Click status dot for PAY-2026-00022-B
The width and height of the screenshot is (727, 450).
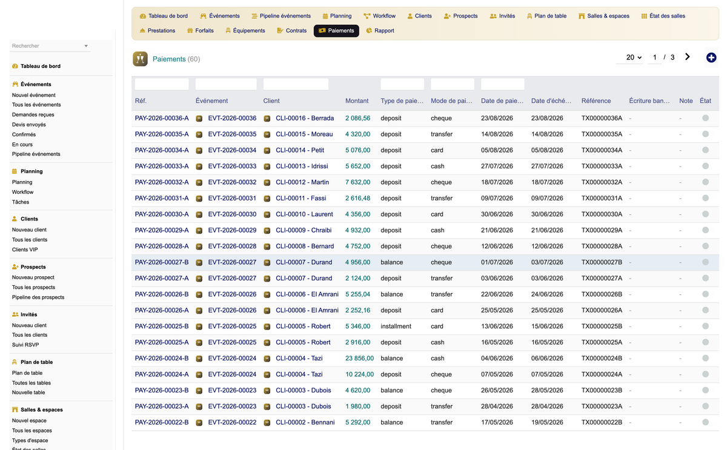(x=705, y=422)
